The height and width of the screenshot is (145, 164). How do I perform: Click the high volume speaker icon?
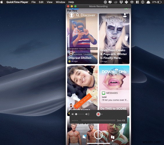[87, 114]
